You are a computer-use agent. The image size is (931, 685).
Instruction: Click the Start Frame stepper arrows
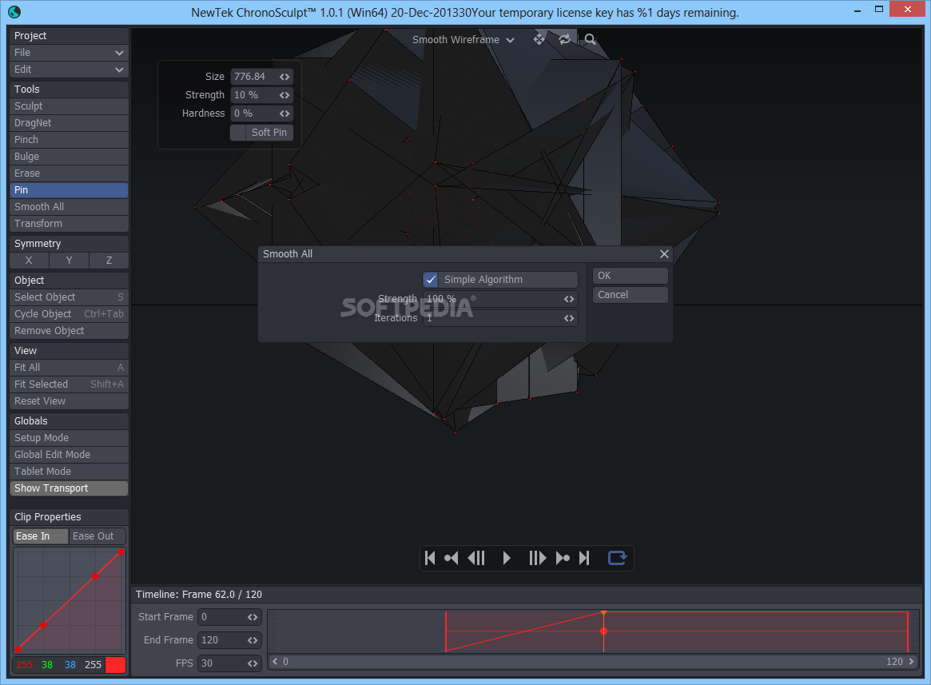click(x=253, y=617)
